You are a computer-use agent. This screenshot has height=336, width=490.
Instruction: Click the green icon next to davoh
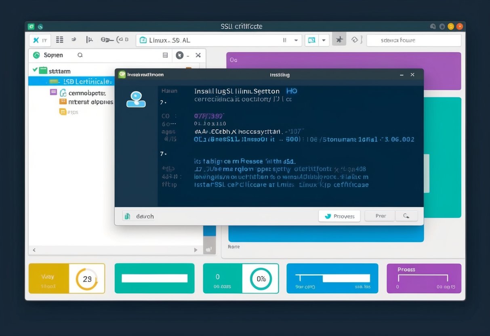pos(128,216)
